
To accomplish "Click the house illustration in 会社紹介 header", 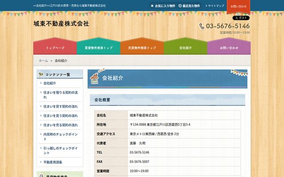I will 95,79.
